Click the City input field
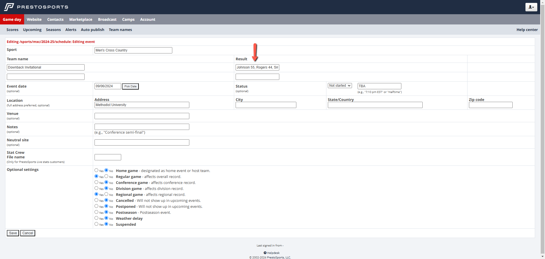Viewport: 545px width, 259px height. pyautogui.click(x=266, y=105)
